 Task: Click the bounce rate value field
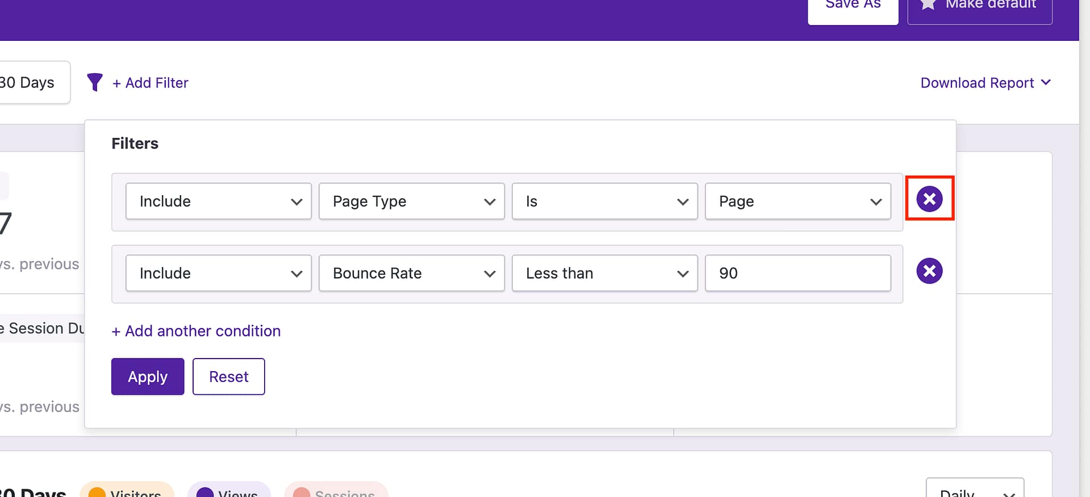coord(797,273)
